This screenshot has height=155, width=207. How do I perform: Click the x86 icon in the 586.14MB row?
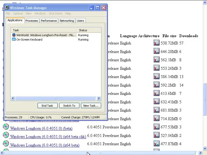(x=157, y=76)
